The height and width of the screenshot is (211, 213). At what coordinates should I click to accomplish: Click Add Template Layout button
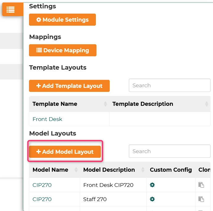coord(69,86)
